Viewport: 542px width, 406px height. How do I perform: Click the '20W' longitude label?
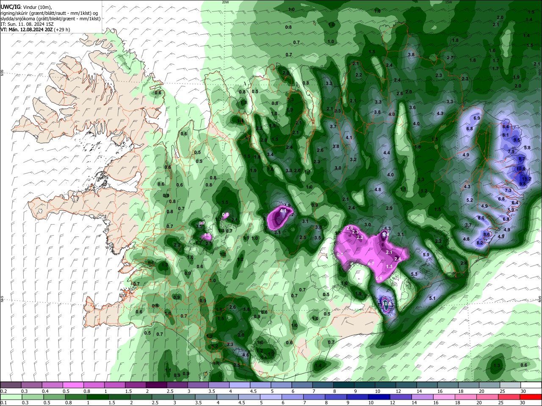pyautogui.click(x=226, y=2)
